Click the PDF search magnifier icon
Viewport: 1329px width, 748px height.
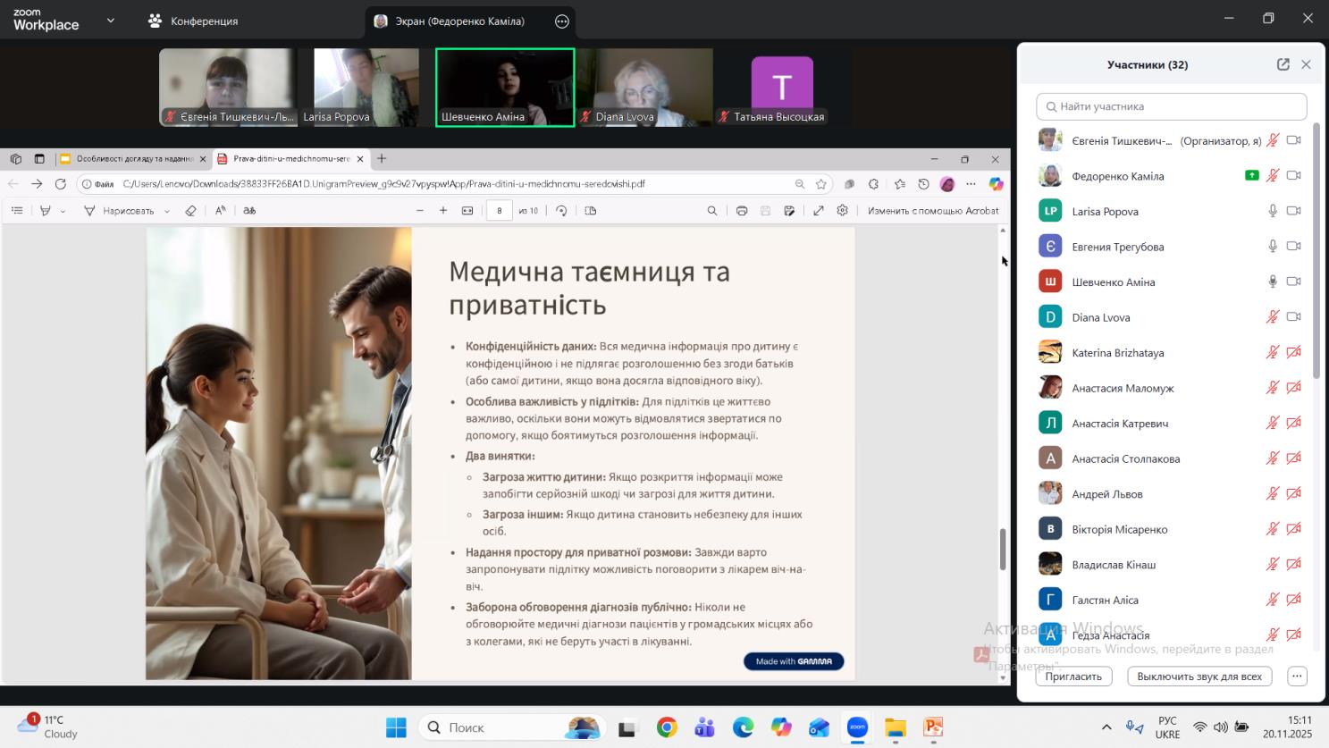(711, 211)
